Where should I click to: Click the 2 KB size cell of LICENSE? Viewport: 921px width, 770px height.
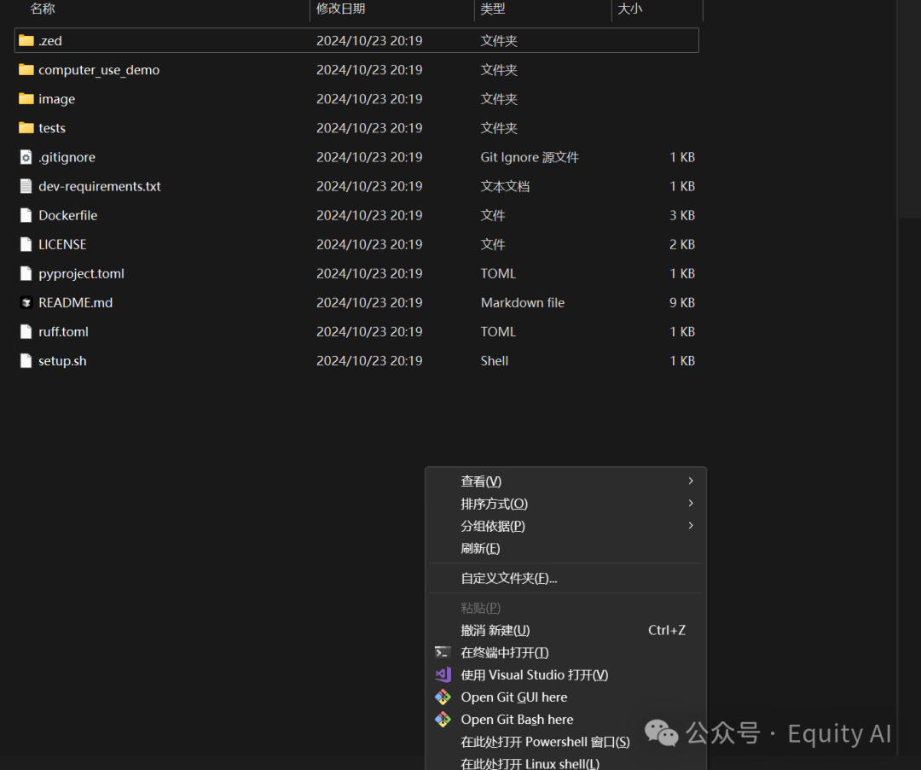point(682,244)
